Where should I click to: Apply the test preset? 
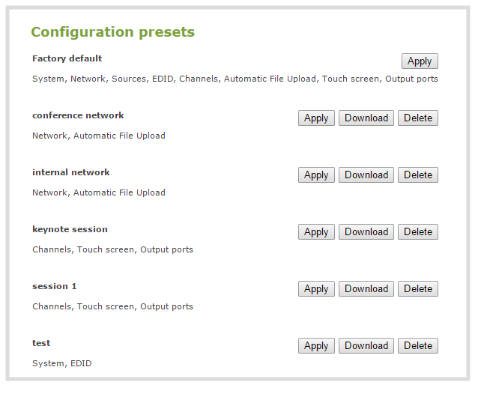coord(316,346)
